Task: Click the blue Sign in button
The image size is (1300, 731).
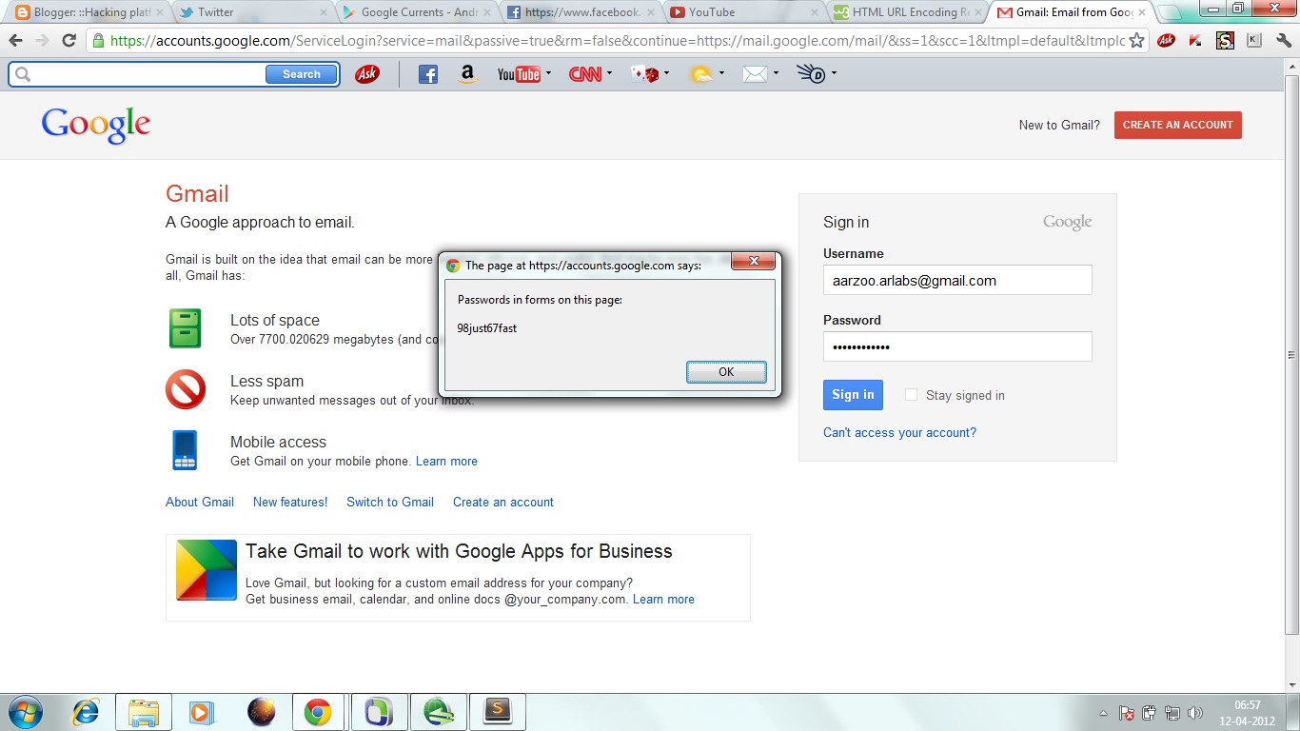Action: (853, 395)
